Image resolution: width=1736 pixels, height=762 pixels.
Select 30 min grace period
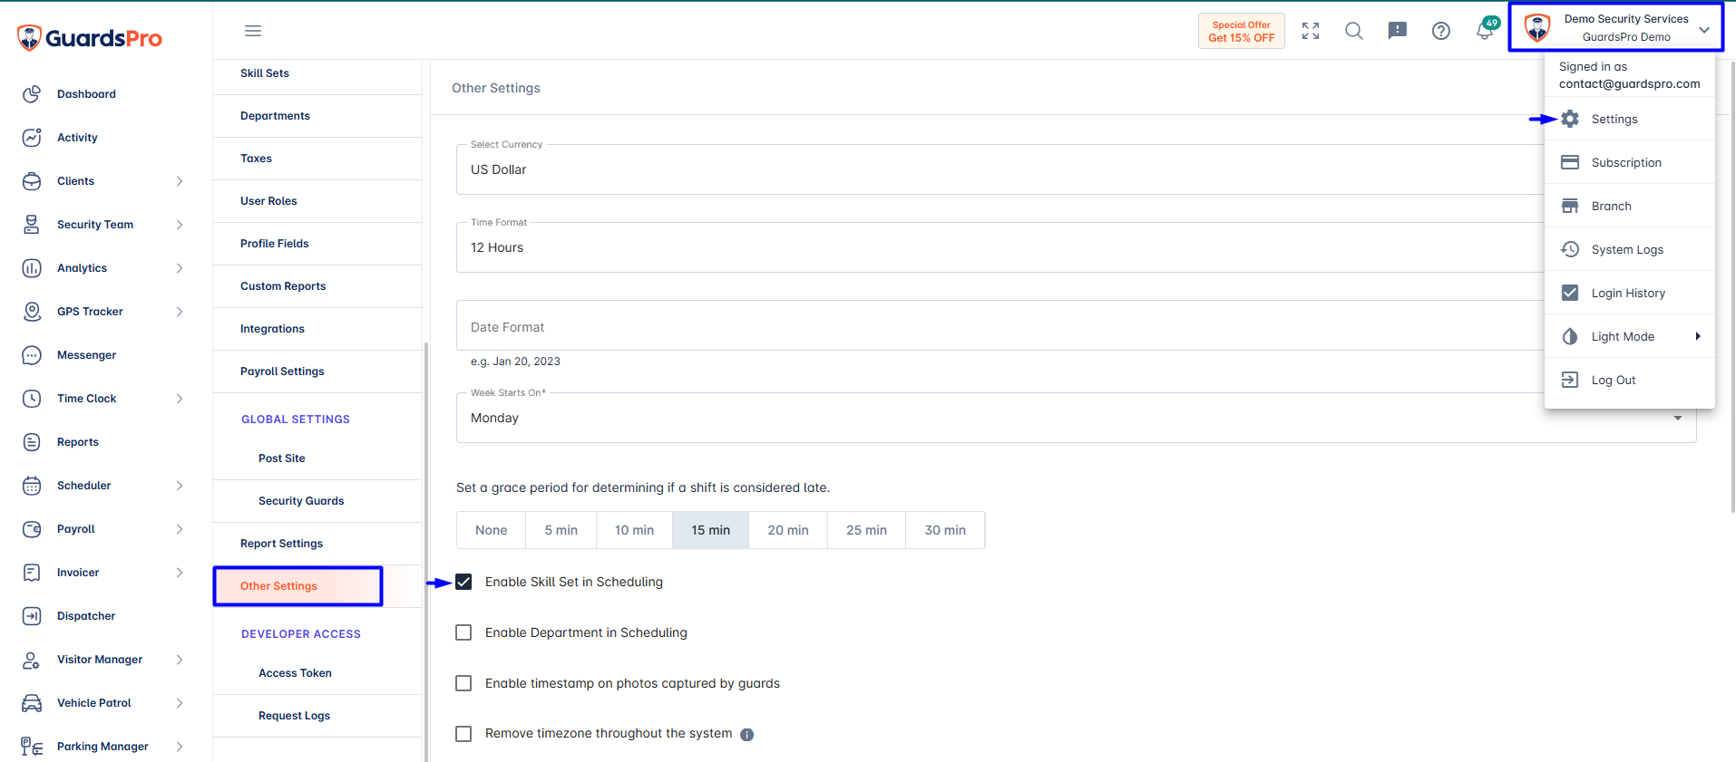pyautogui.click(x=945, y=530)
